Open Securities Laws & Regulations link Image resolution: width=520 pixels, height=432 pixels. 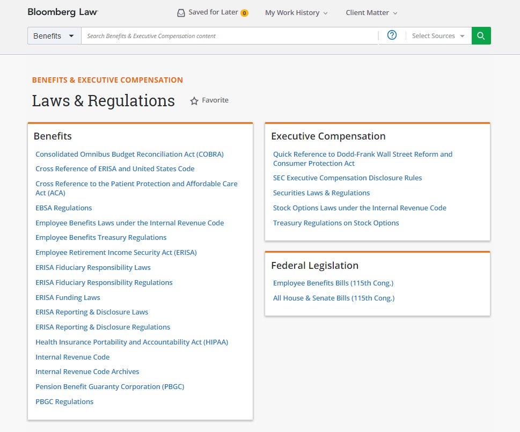pyautogui.click(x=321, y=193)
